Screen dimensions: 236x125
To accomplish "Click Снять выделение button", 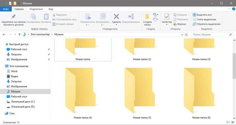I will [205, 19].
